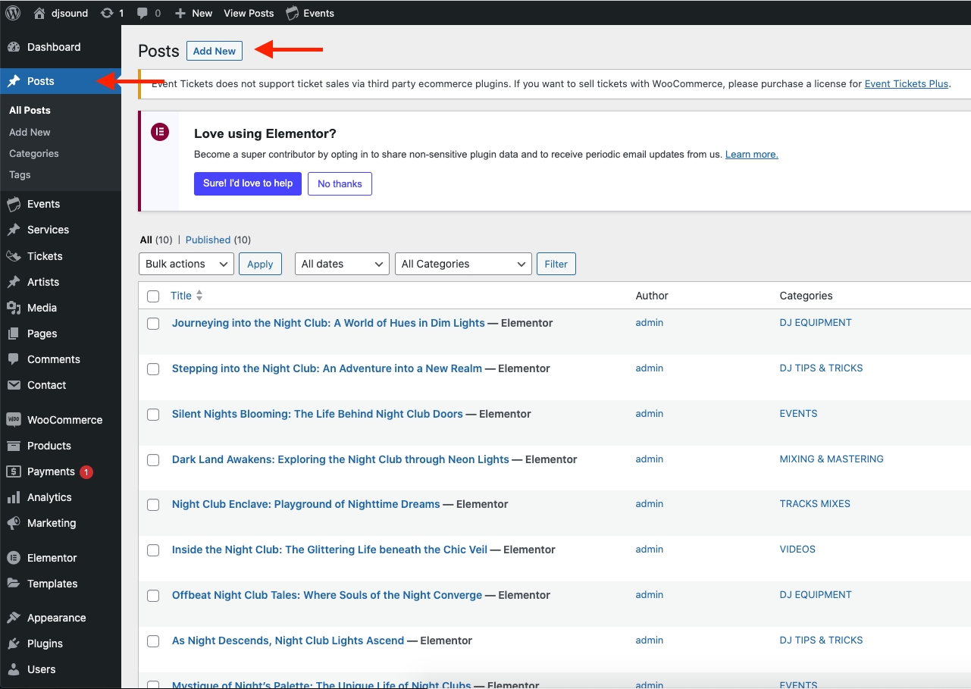Open Analytics using the bar chart icon
971x689 pixels.
tap(14, 497)
